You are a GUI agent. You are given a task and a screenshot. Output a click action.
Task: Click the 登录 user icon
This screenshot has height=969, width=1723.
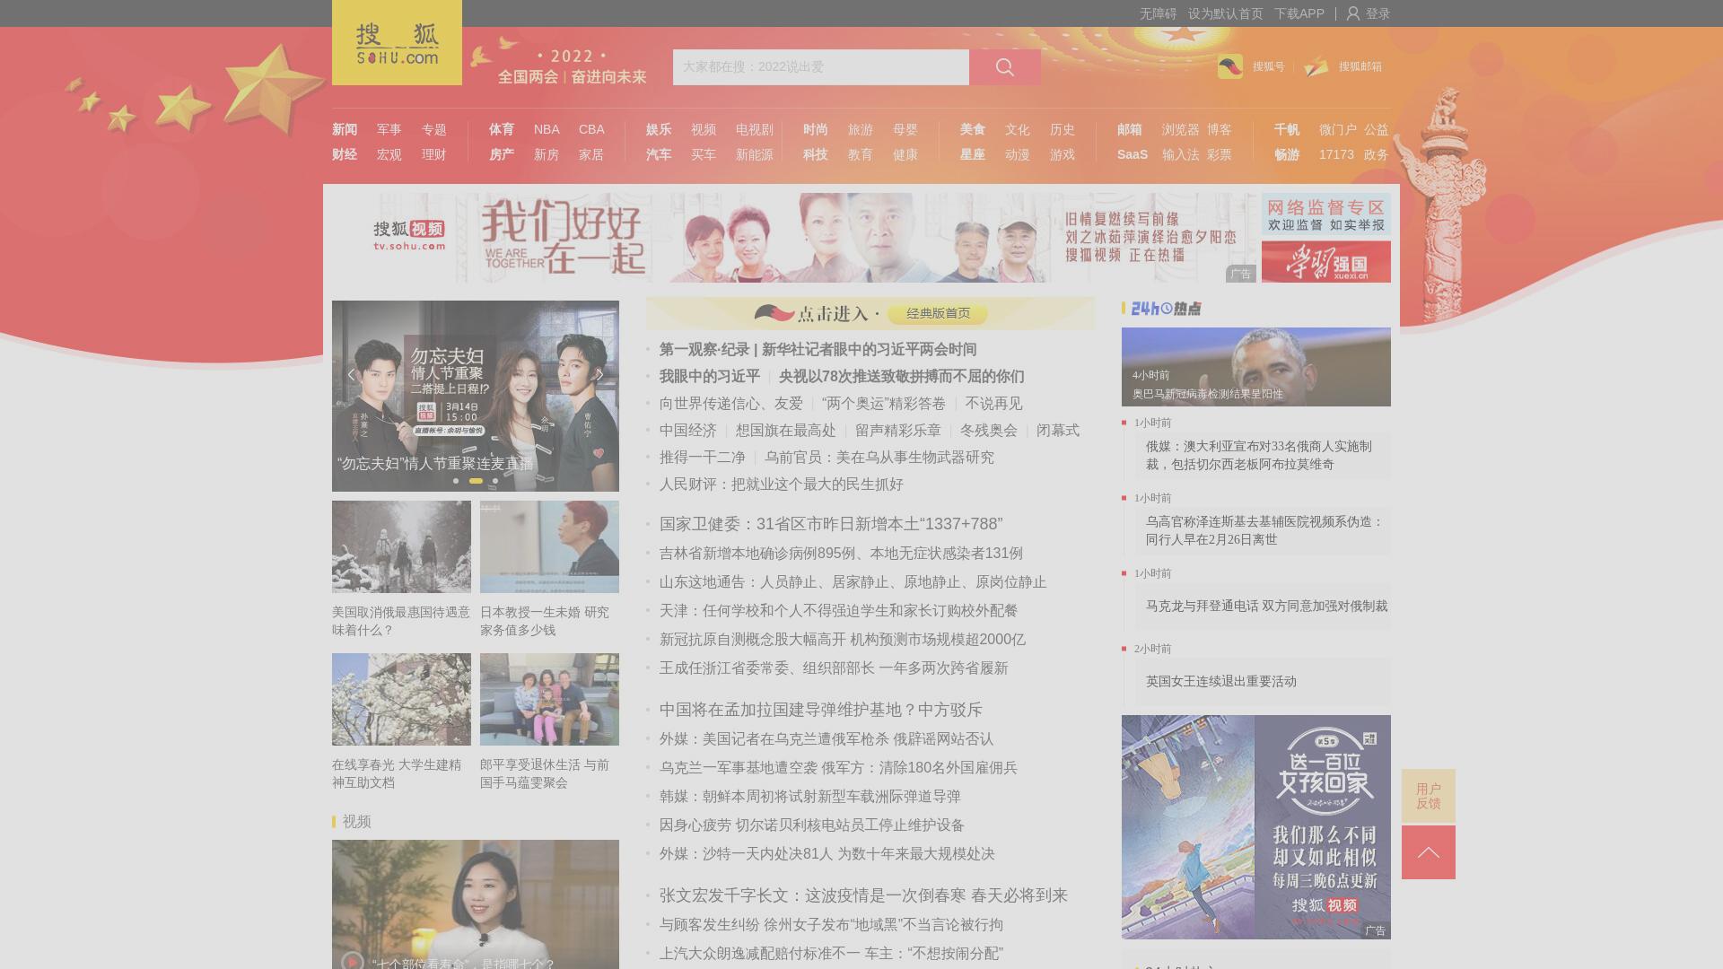(x=1353, y=13)
